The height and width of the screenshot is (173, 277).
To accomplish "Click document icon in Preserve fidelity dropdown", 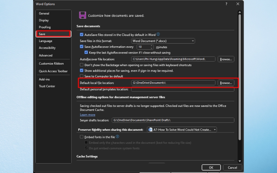I will coord(150,129).
